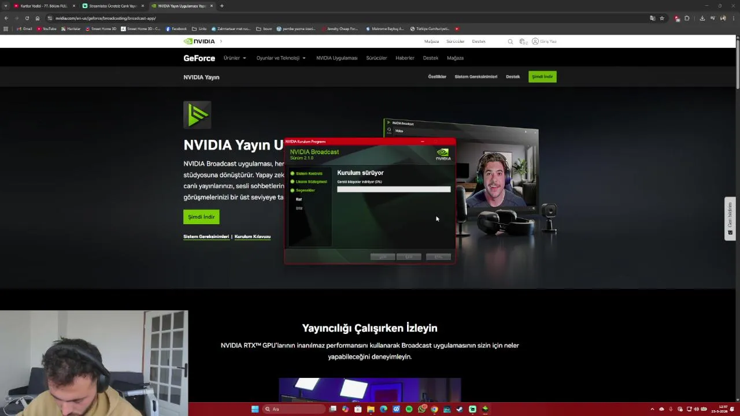Open the Links bookmarks folder

tap(199, 28)
